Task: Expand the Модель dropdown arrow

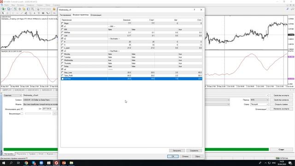Action: (228, 104)
